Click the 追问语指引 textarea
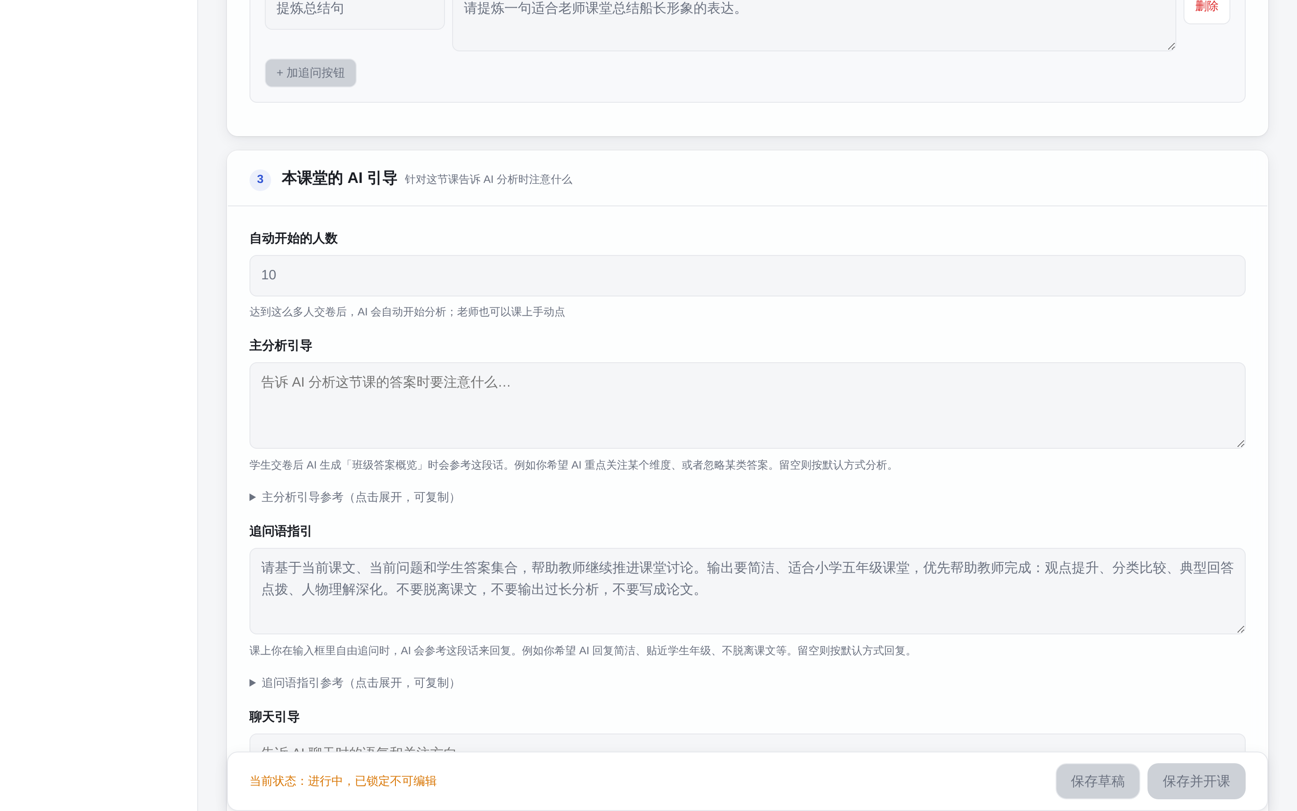 point(747,591)
